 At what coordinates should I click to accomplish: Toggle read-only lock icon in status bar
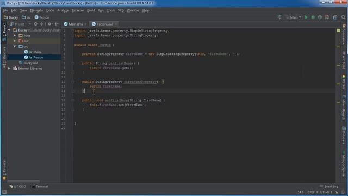pos(337,192)
